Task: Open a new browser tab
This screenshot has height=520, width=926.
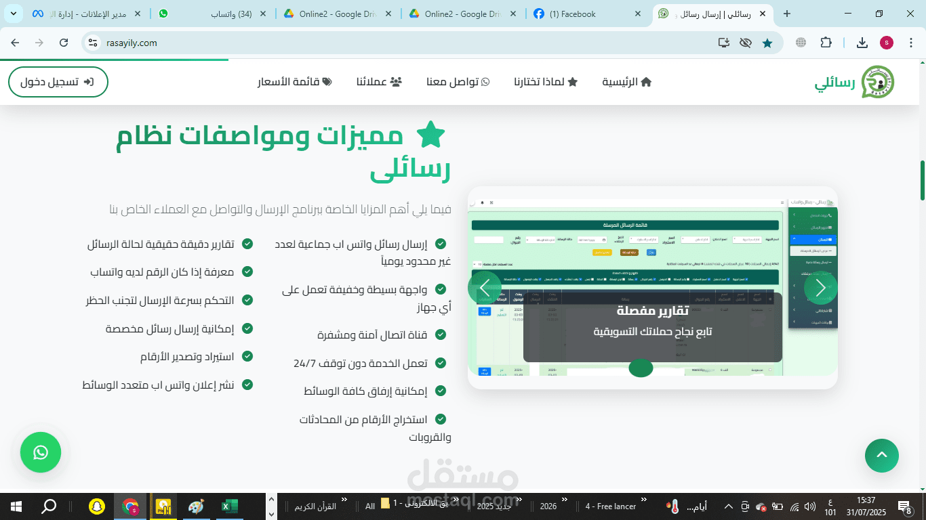Action: click(x=786, y=14)
